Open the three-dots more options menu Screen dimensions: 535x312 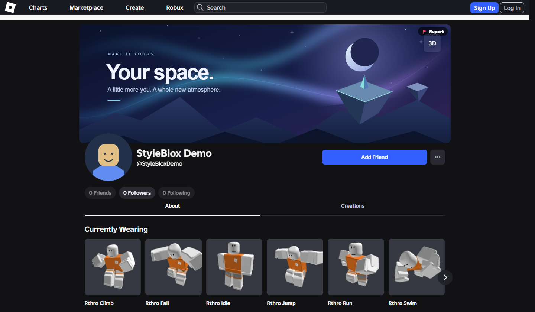point(438,157)
